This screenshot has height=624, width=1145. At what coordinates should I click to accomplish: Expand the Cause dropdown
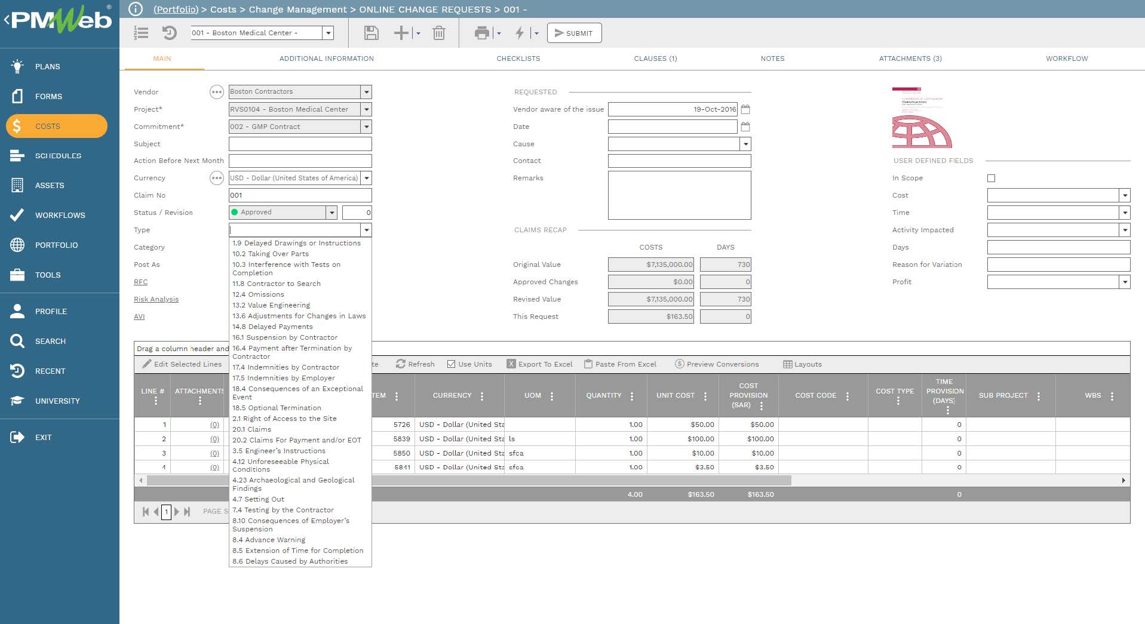tap(745, 144)
